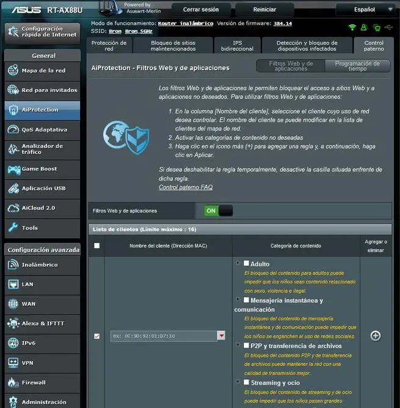Switch to IPS bidireccional tab
Image resolution: width=400 pixels, height=408 pixels.
(237, 46)
